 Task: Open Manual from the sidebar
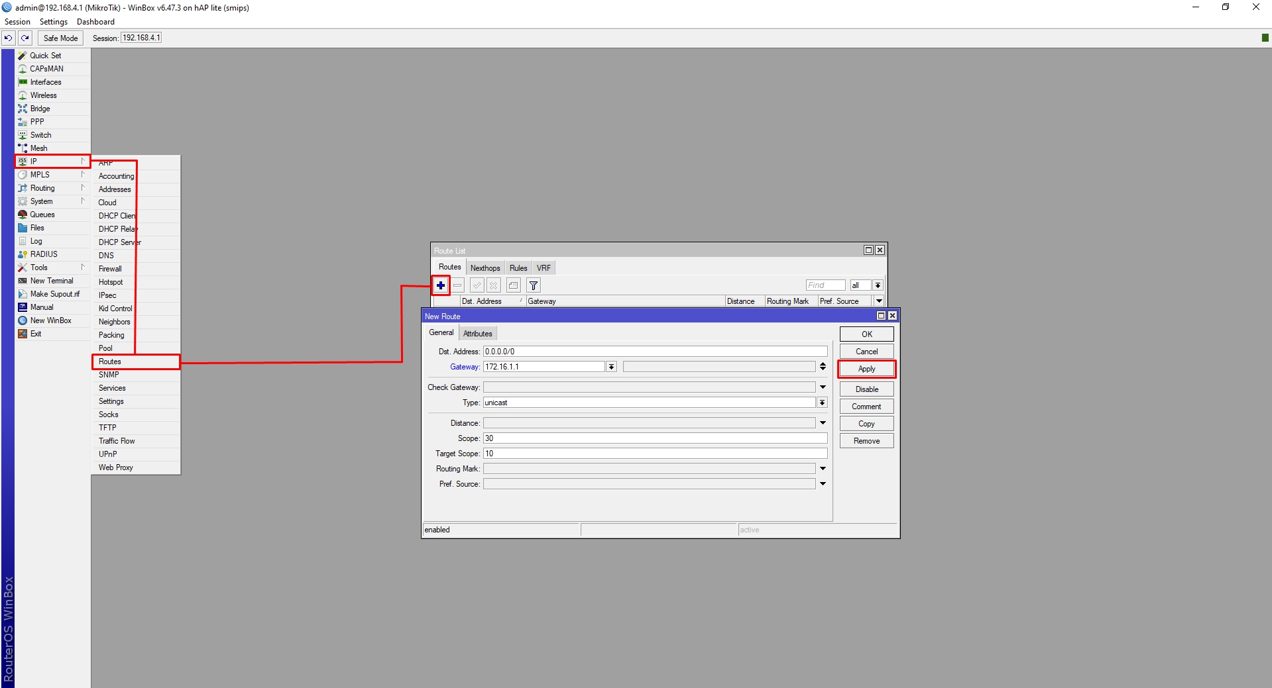point(52,307)
